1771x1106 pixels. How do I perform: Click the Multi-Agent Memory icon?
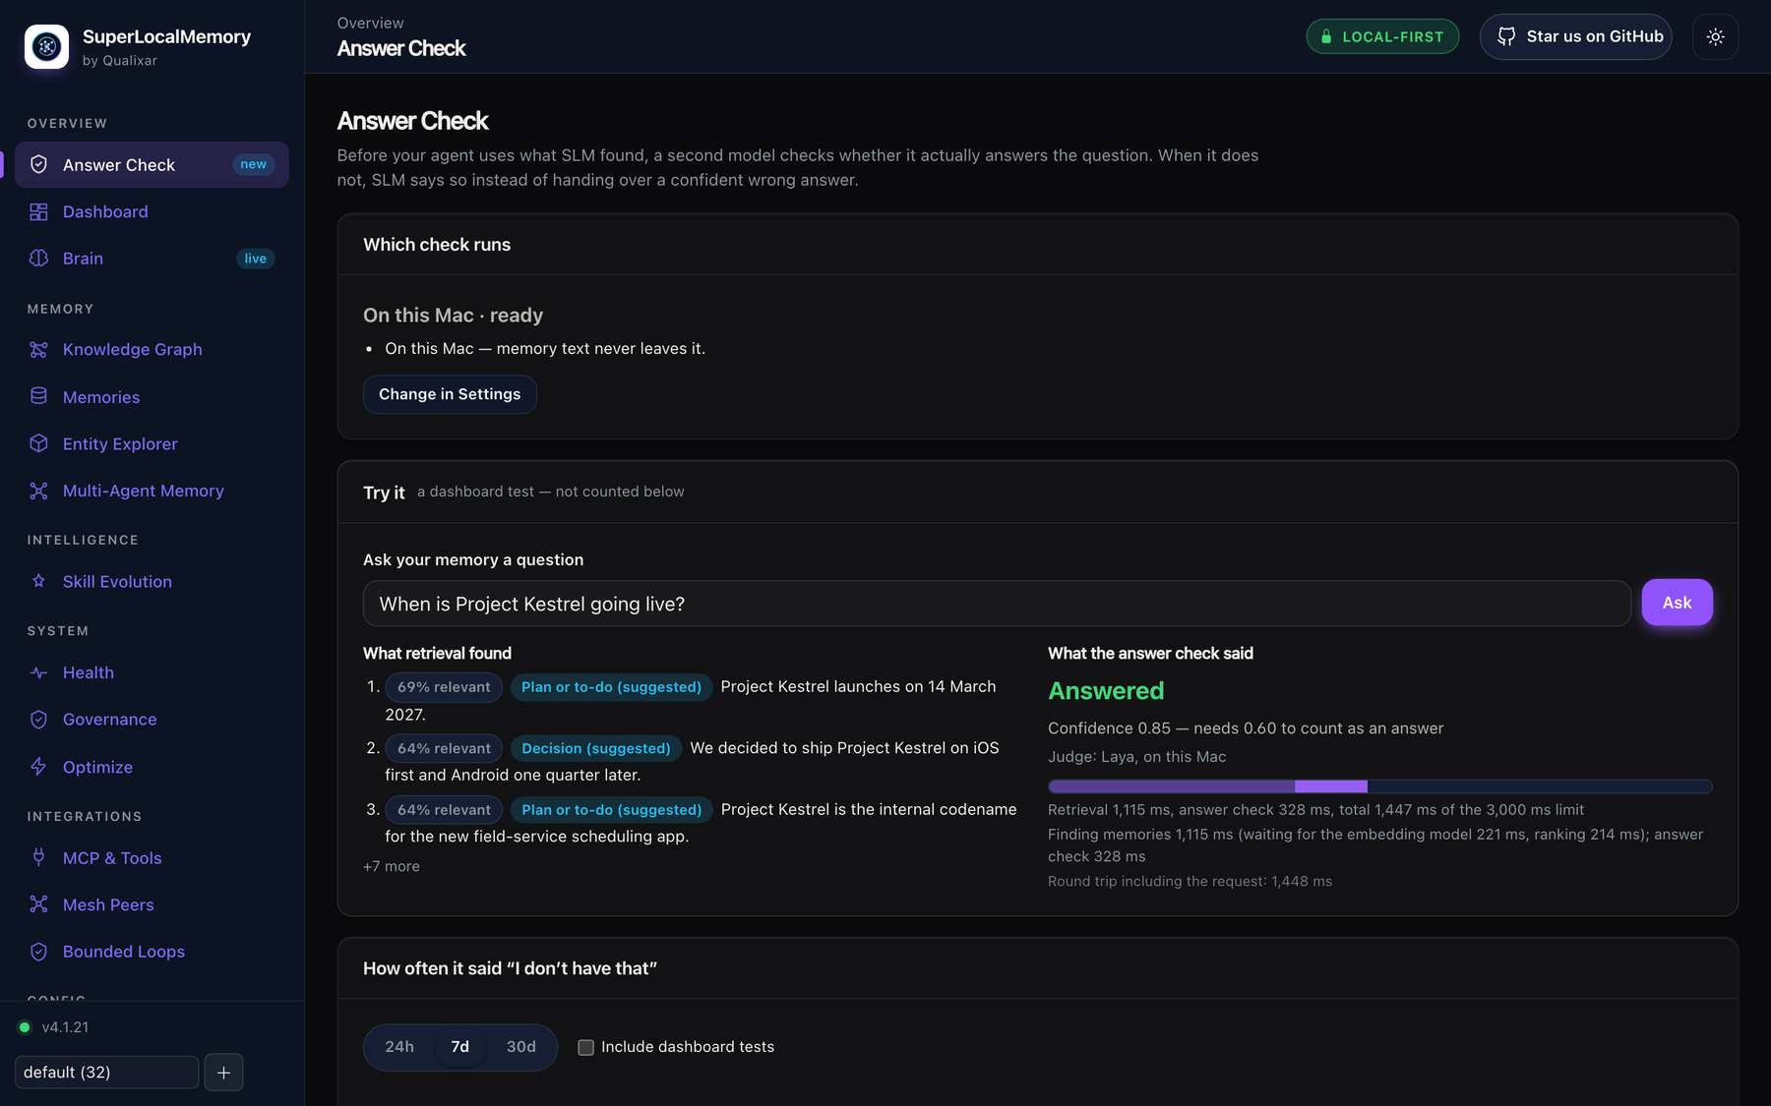click(x=38, y=491)
